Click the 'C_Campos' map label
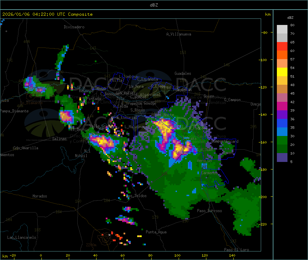This screenshot has width=308, height=260. coord(233,100)
